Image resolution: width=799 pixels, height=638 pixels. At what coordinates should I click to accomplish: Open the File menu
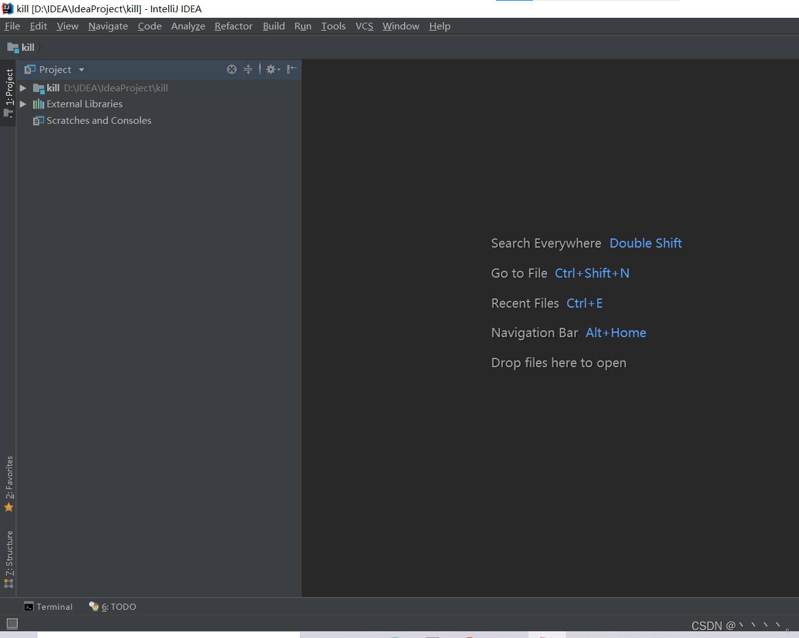point(12,26)
